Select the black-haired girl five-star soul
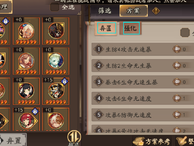This screenshot has width=194, height=146. click(27, 91)
